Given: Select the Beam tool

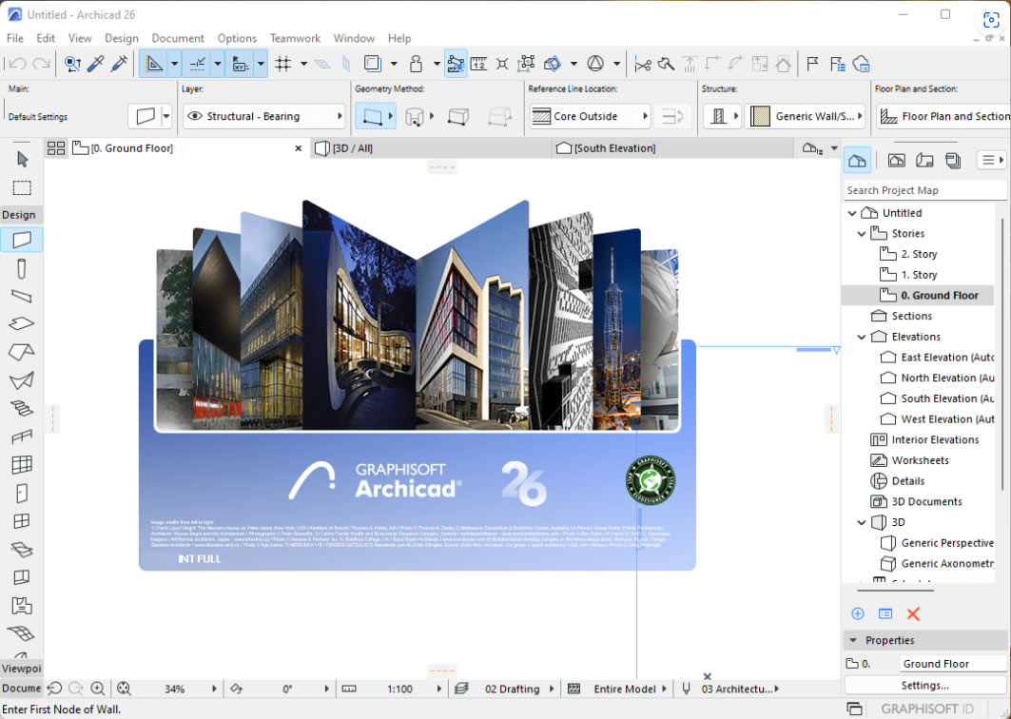Looking at the screenshot, I should 21,296.
